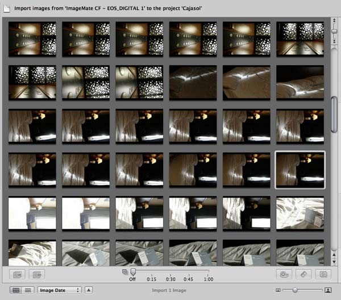Click the tag-shaped icon button
This screenshot has width=341, height=300.
click(x=303, y=274)
